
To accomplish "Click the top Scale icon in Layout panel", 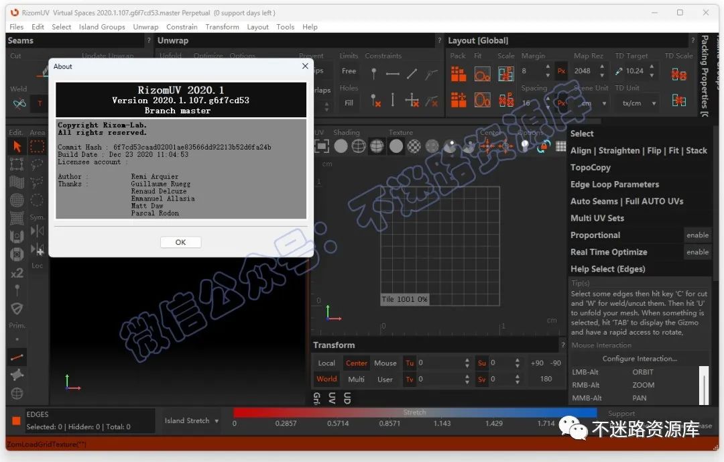I will [506, 74].
